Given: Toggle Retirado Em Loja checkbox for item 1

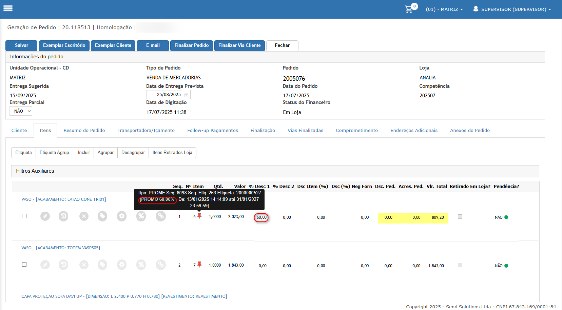Looking at the screenshot, I should point(460,216).
